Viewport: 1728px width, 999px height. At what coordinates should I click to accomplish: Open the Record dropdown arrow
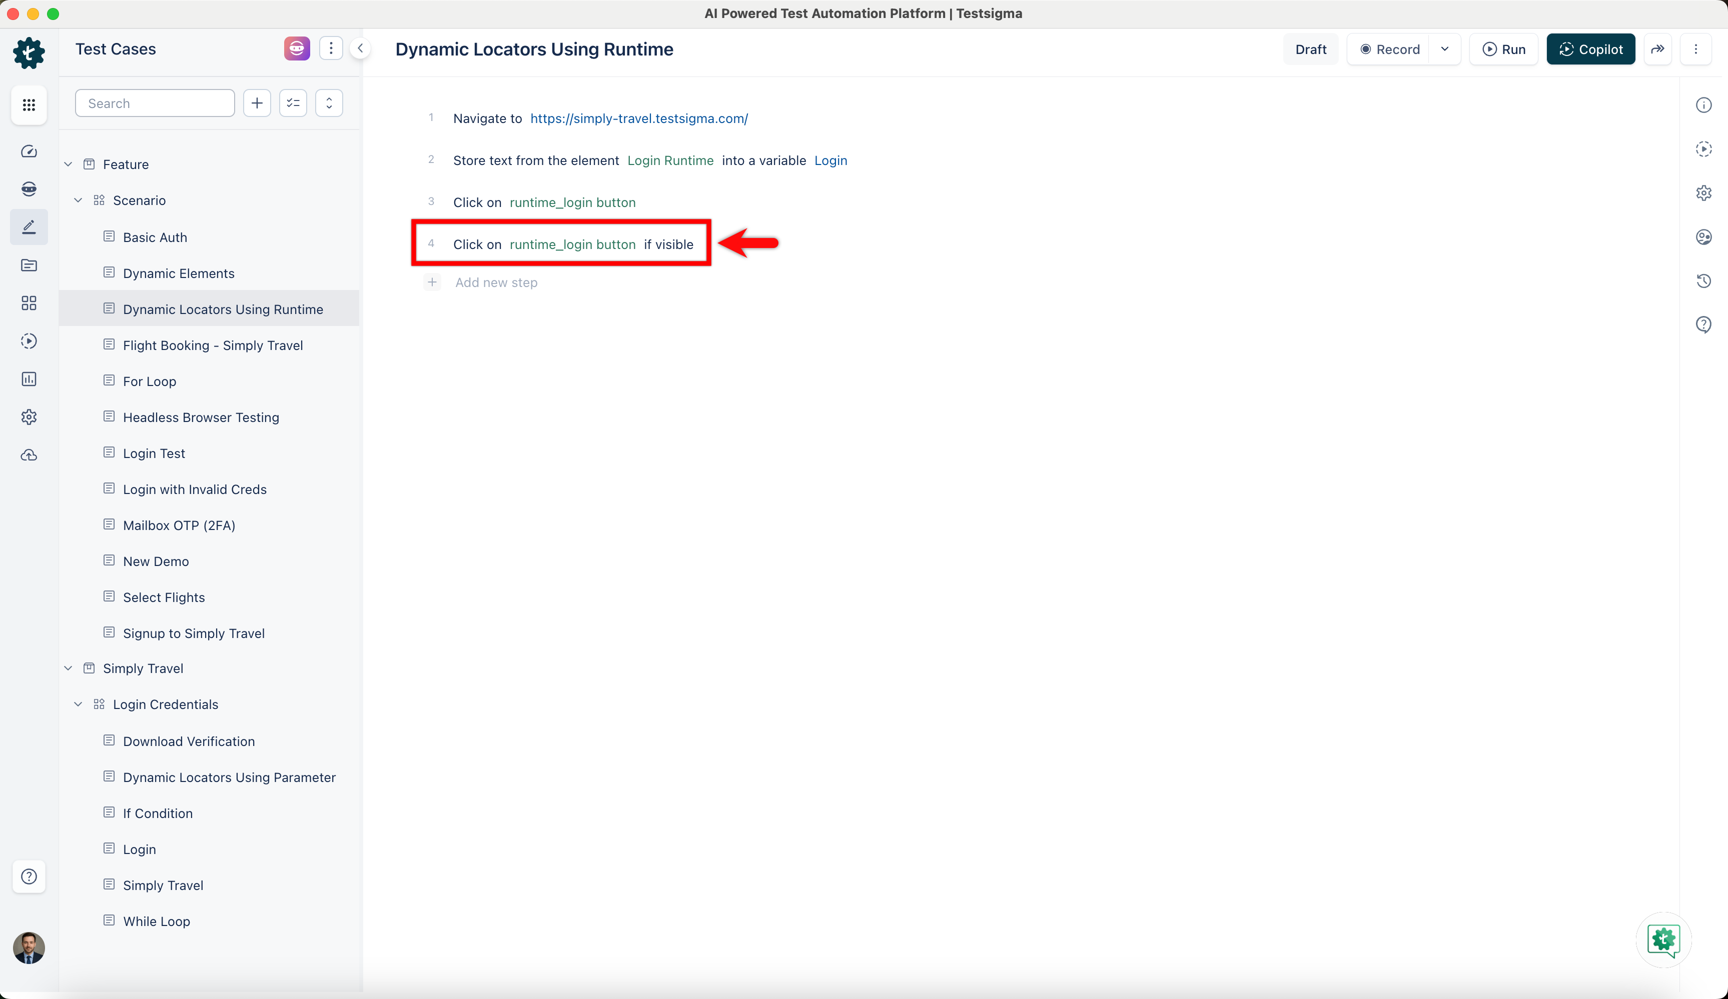click(x=1445, y=49)
